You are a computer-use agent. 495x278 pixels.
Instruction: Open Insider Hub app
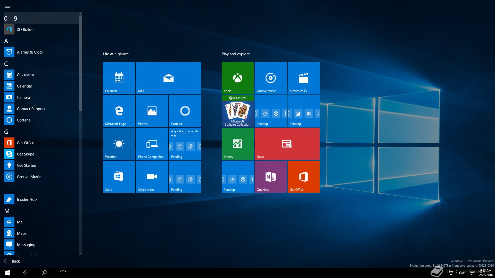tap(41, 199)
